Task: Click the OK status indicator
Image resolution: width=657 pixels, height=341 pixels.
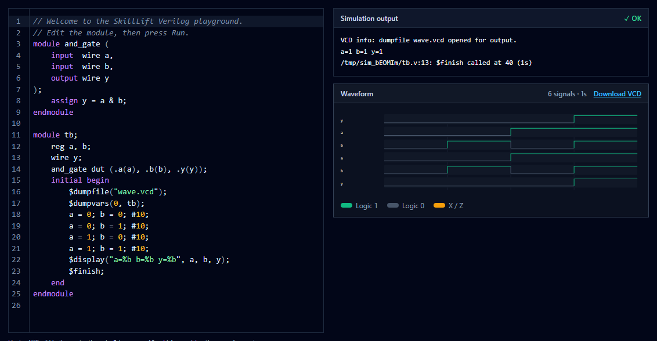Action: click(633, 19)
